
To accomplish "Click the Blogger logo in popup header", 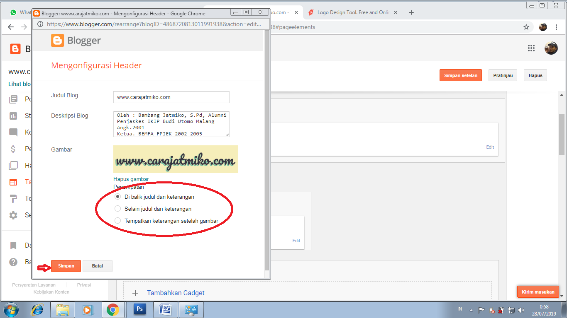I will (76, 41).
